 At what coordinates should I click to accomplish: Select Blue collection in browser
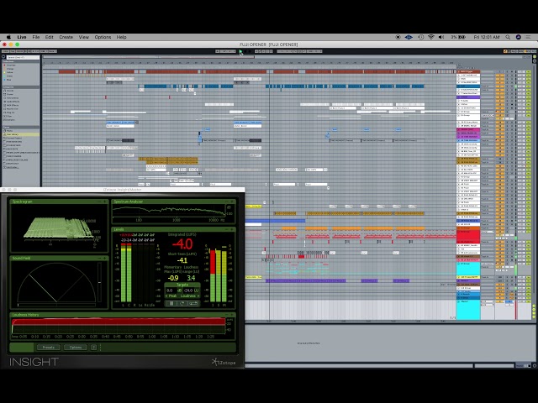coord(9,80)
